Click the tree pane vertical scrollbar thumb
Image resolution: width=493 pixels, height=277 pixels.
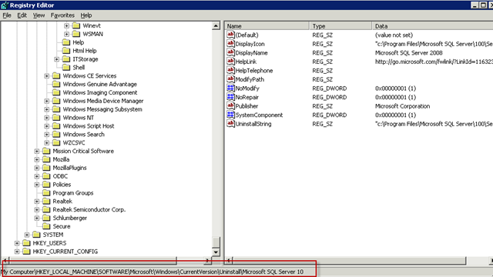[x=216, y=242]
